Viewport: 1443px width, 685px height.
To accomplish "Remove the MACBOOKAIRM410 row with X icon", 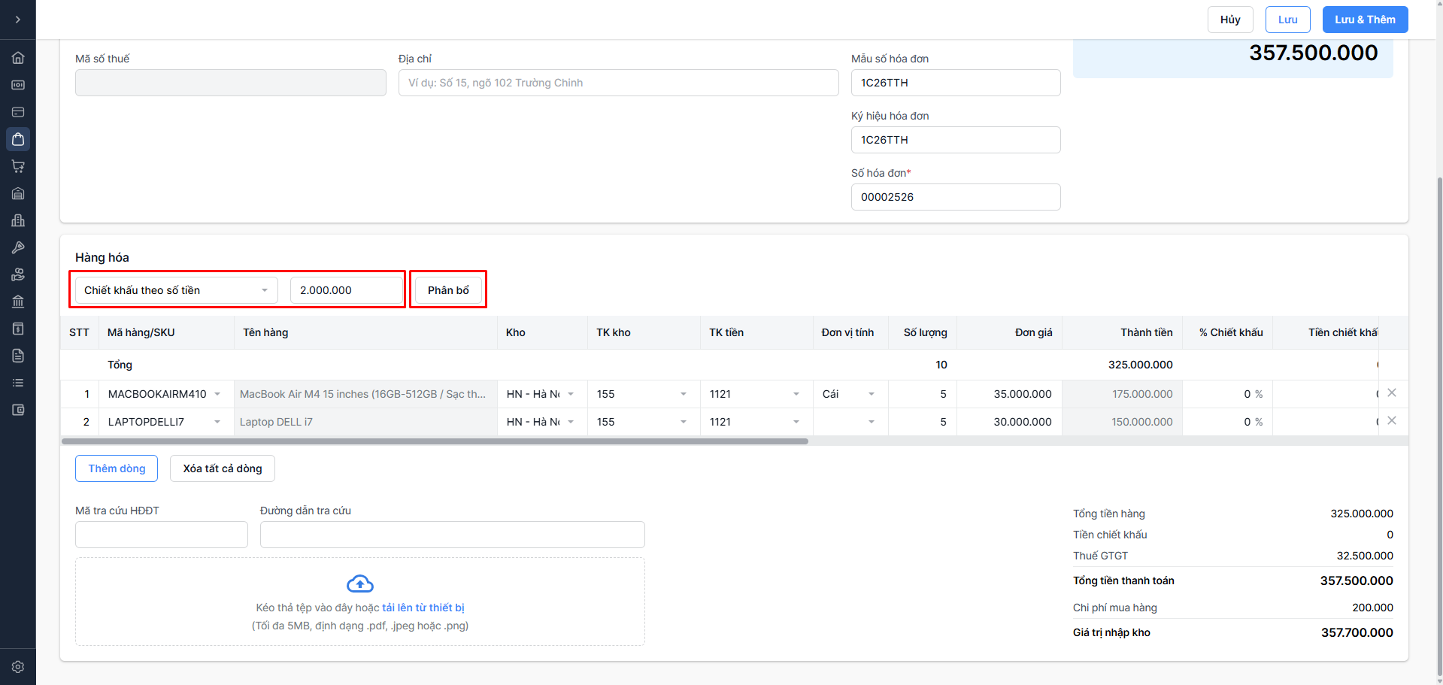I will [x=1392, y=393].
